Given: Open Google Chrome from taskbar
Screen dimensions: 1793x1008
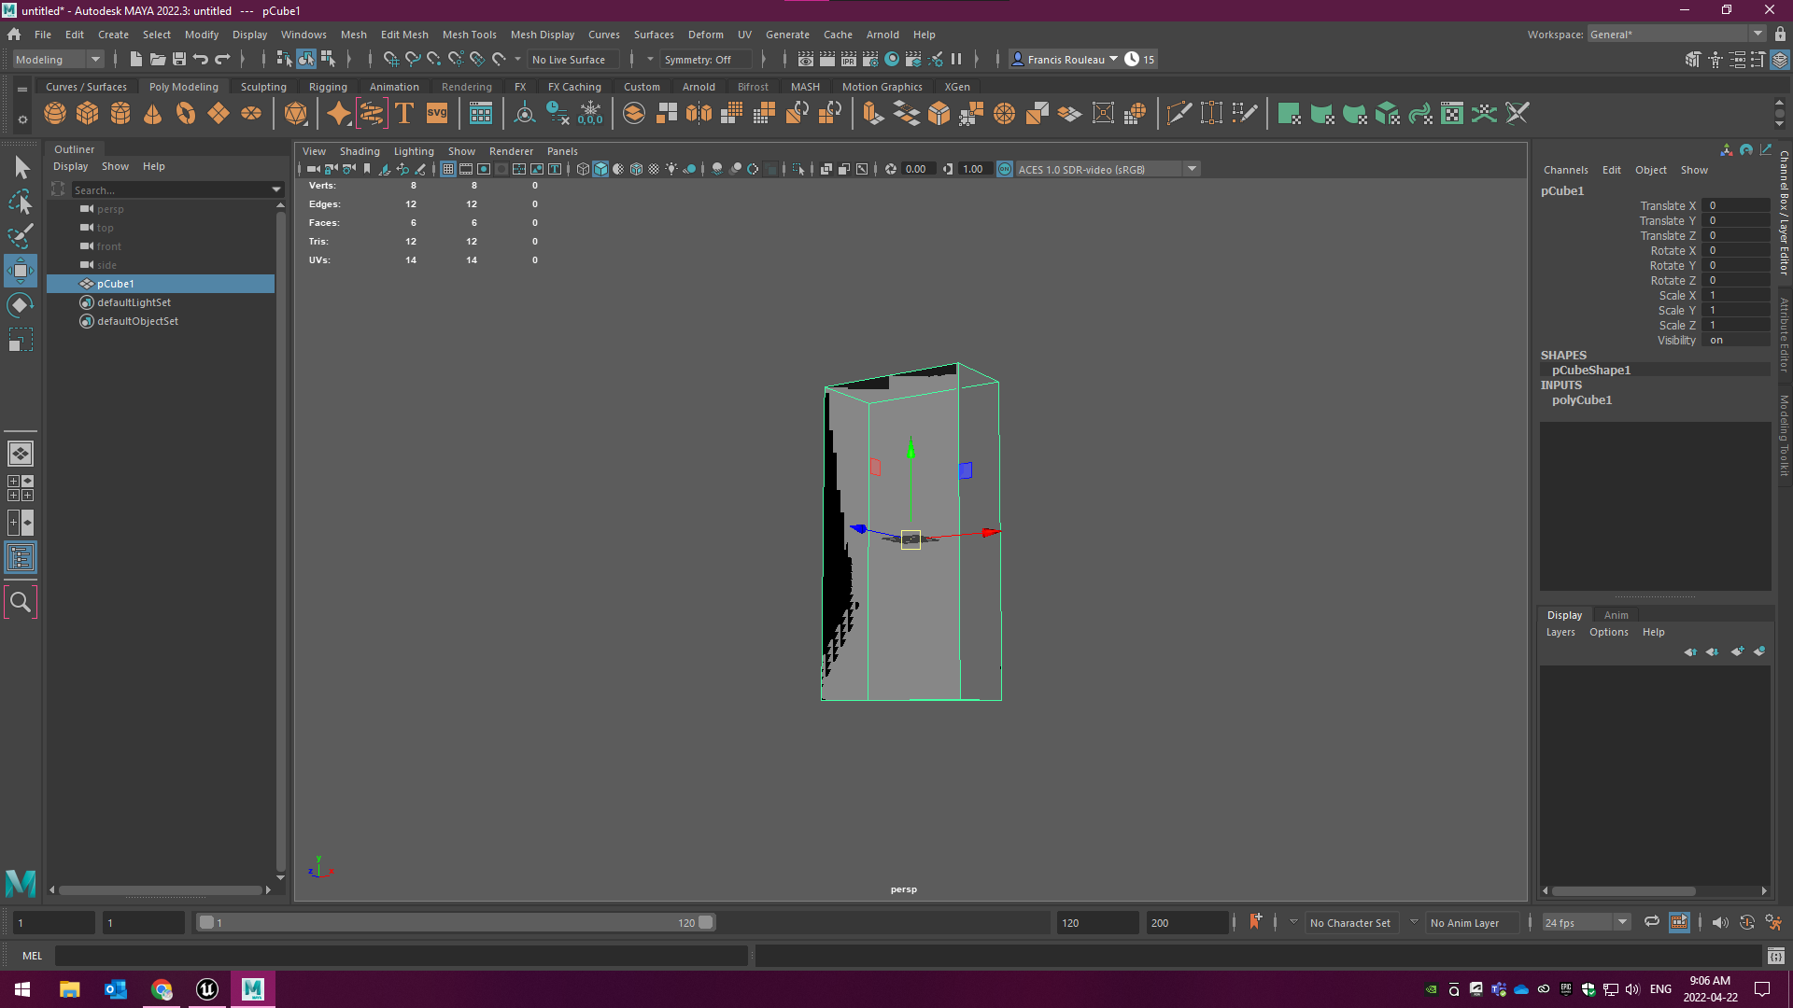Looking at the screenshot, I should tap(162, 989).
